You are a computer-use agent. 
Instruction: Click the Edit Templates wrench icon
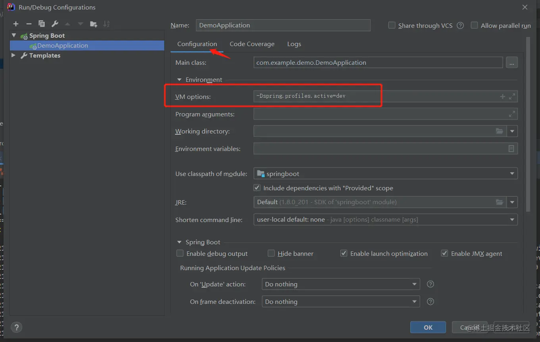[55, 24]
